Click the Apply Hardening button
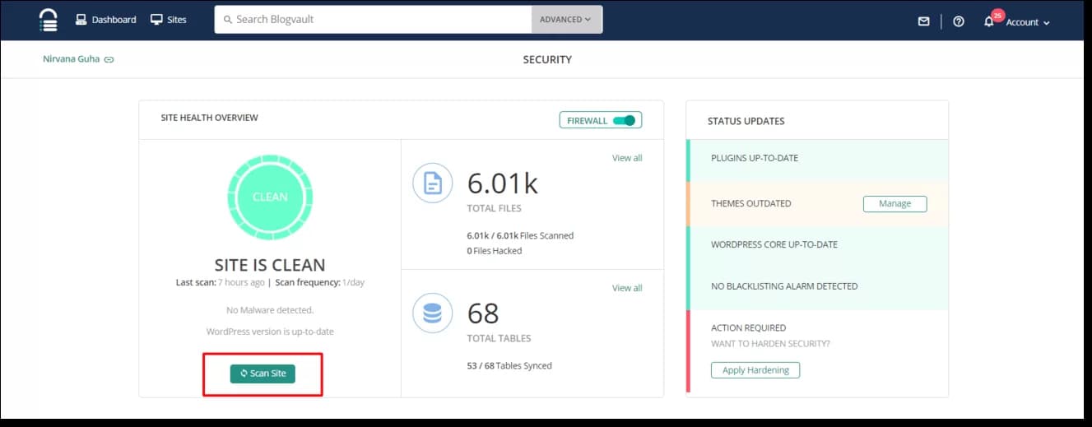 (x=755, y=370)
